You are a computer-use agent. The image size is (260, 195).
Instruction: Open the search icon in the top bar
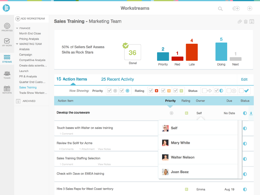point(220,9)
